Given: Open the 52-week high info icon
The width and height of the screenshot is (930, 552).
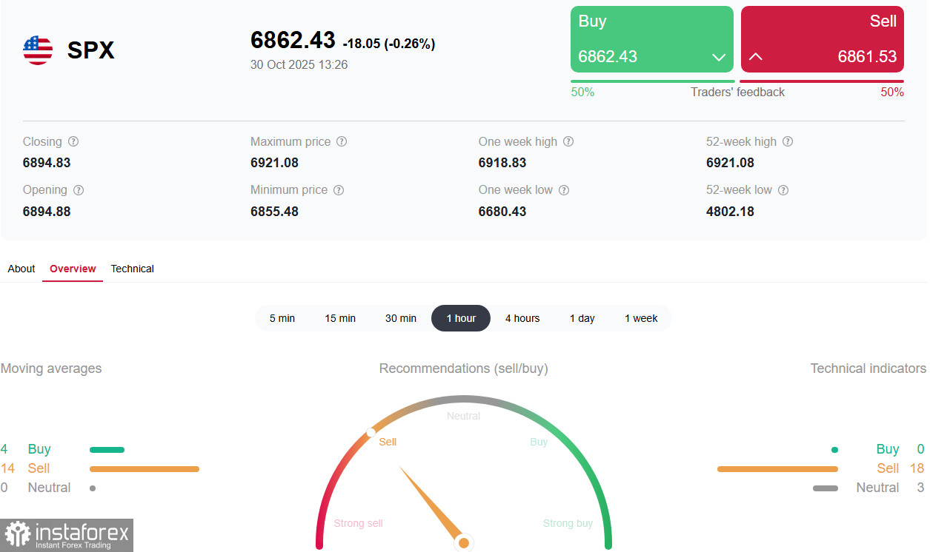Looking at the screenshot, I should click(x=788, y=141).
